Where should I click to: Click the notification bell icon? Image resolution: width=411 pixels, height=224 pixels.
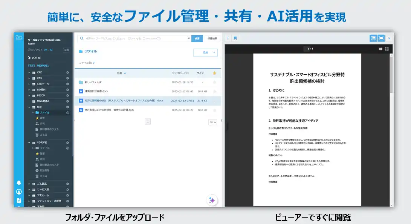point(19,183)
